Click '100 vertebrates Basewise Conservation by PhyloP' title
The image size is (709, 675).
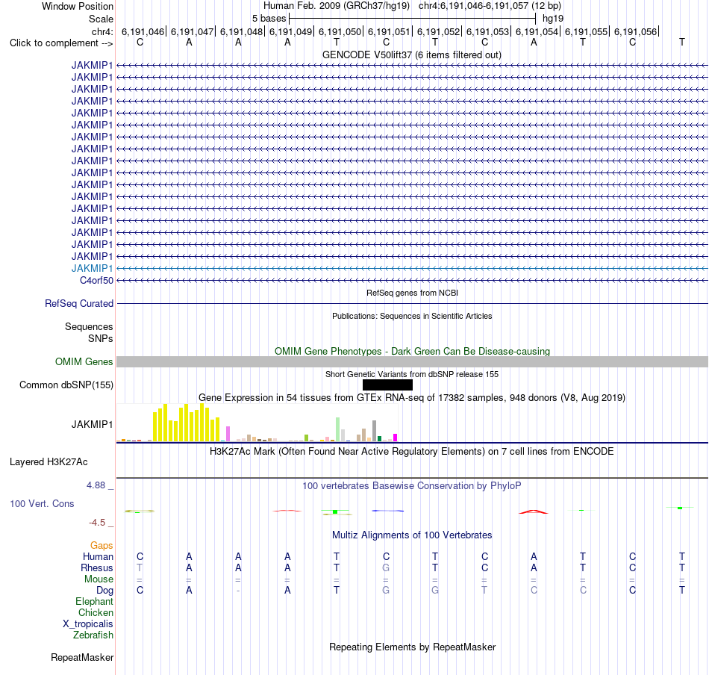(x=412, y=486)
